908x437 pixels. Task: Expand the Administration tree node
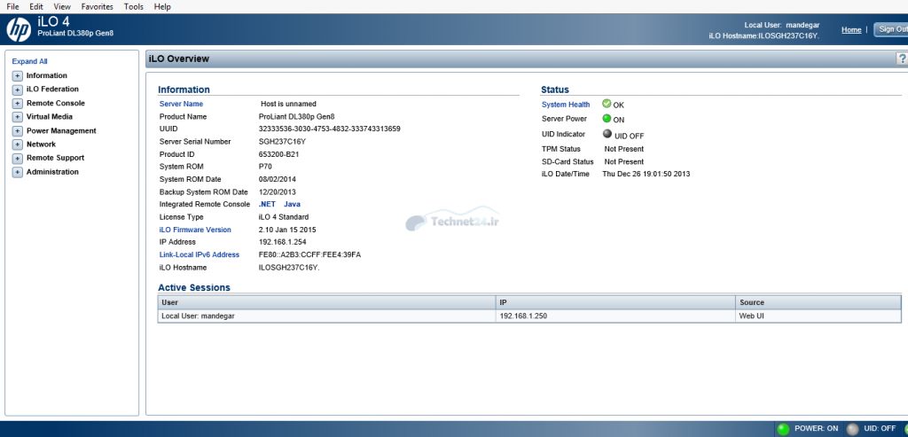(x=17, y=172)
